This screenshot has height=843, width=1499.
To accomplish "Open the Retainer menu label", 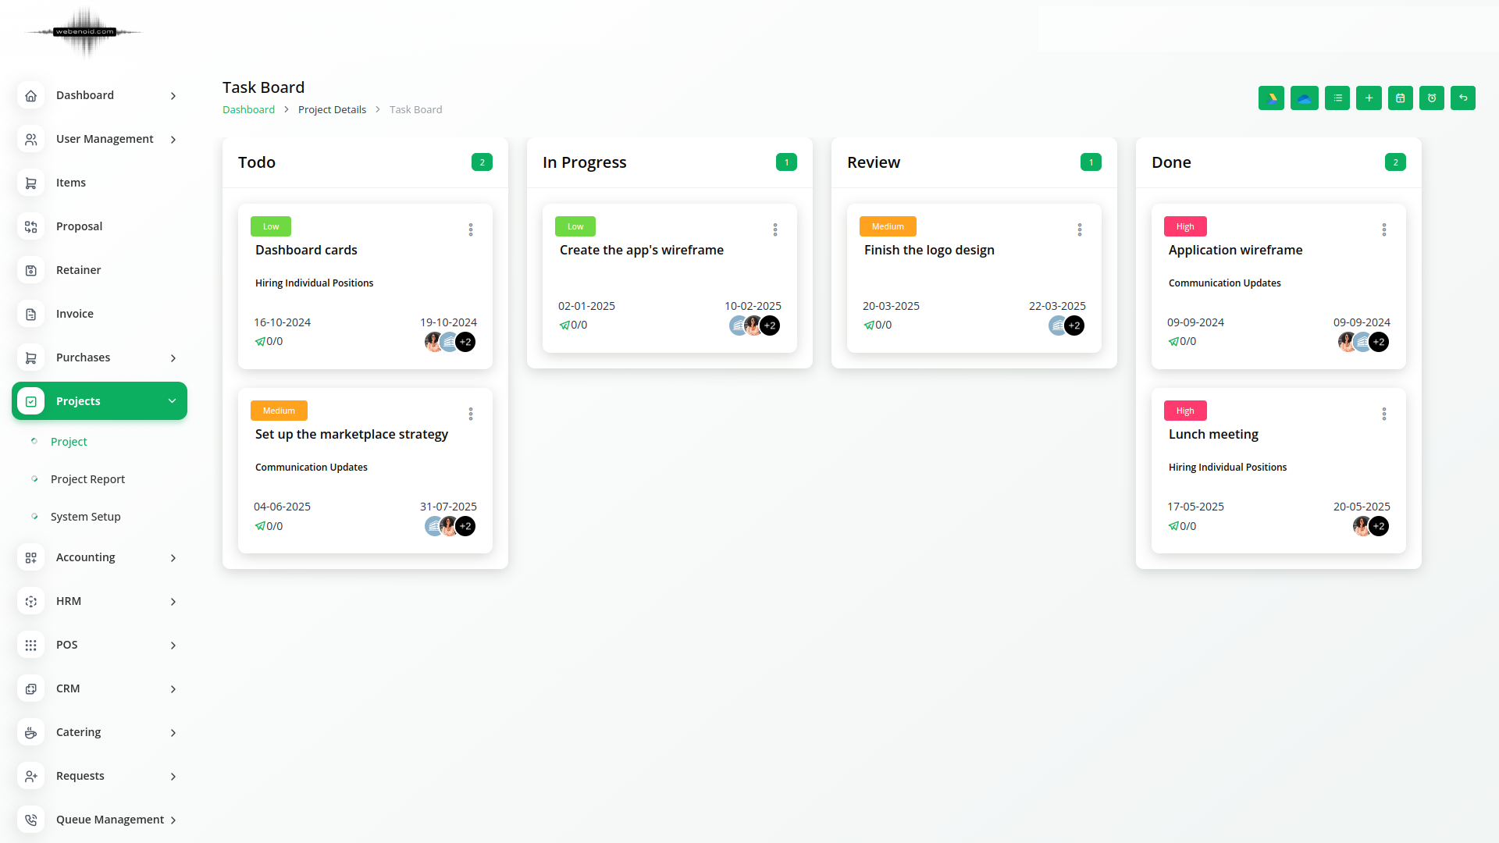I will tap(78, 270).
